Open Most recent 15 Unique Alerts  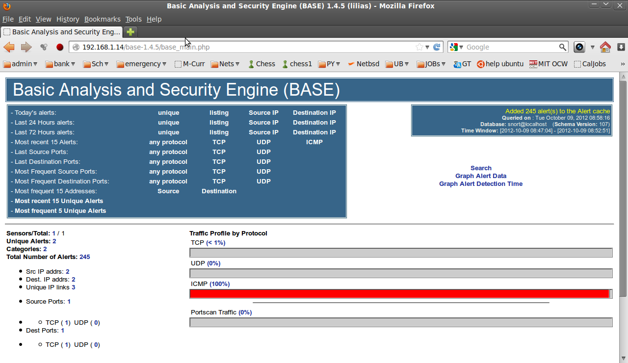point(59,201)
